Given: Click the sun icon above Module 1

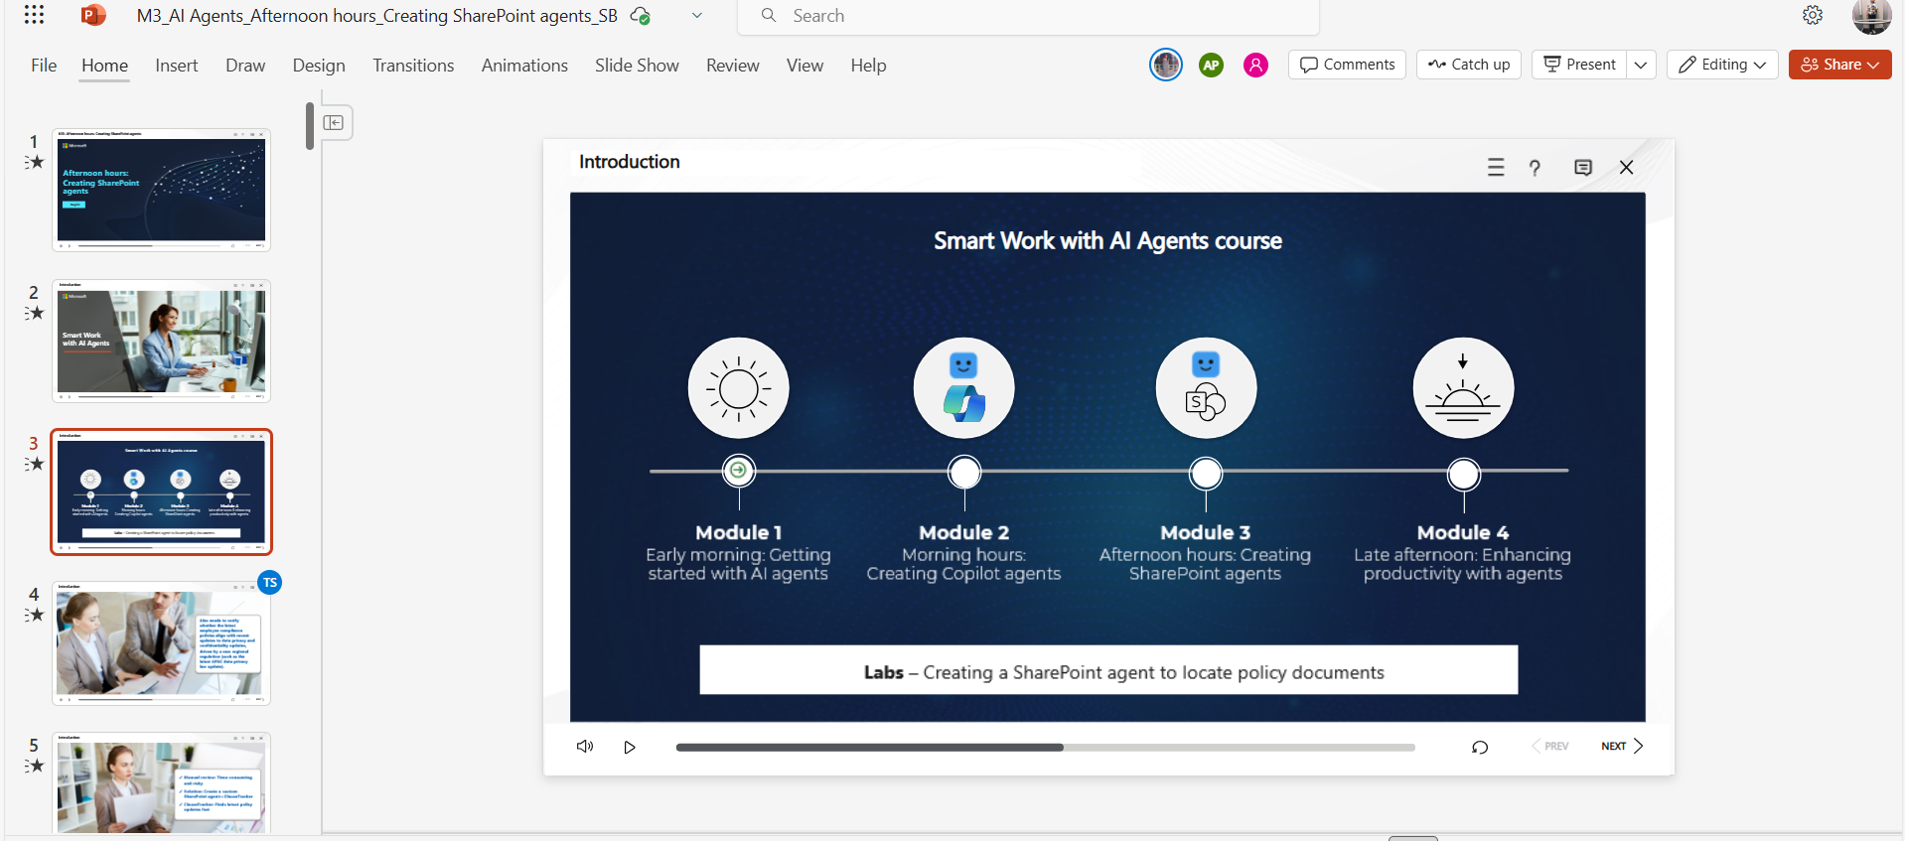Looking at the screenshot, I should pos(738,388).
